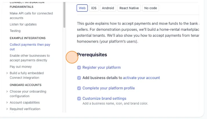Toggle the Register your platform checkbox
The width and height of the screenshot is (207, 119).
(x=79, y=68)
